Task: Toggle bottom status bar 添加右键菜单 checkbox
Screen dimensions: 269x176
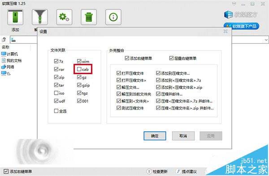Action: point(6,172)
